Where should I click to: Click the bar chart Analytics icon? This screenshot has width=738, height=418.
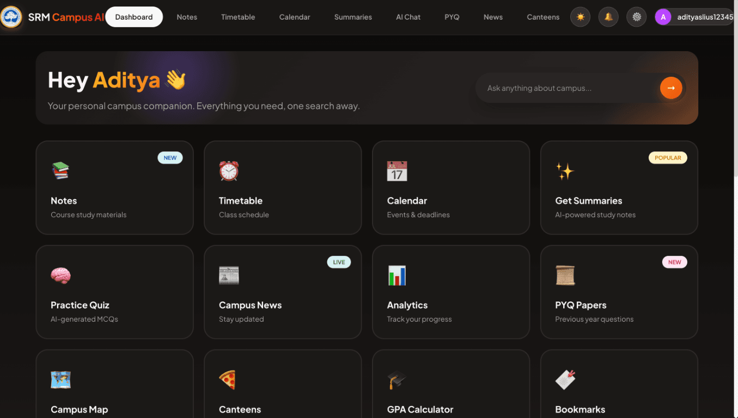(397, 275)
